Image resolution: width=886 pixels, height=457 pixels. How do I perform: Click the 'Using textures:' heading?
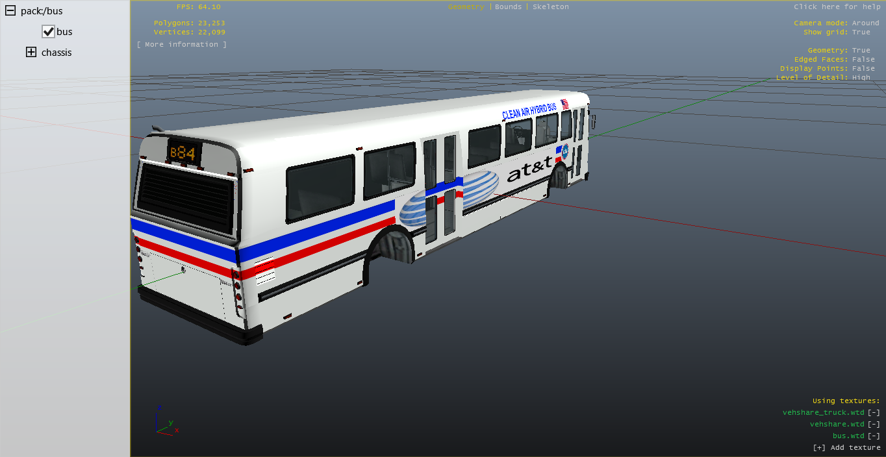846,401
